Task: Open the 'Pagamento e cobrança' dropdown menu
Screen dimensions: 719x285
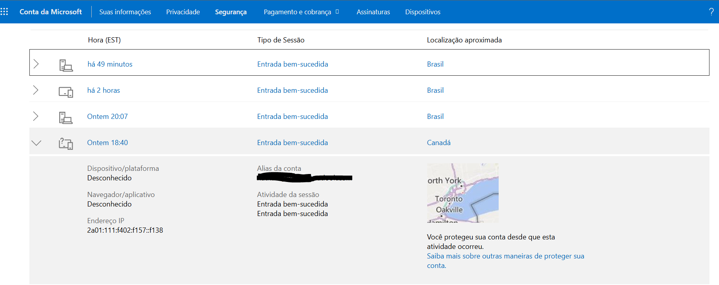Action: (301, 12)
